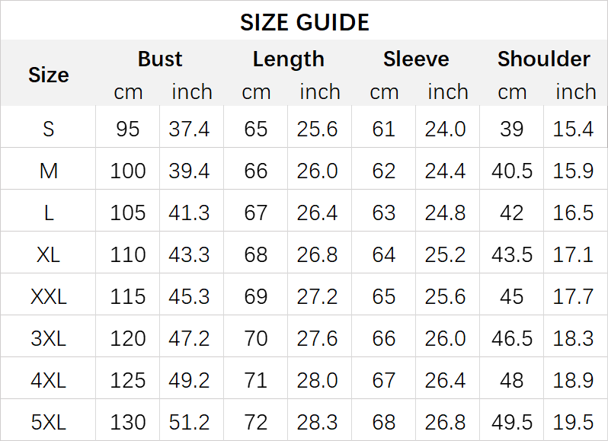Screen dimensions: 608x441
Task: Select the Bust column header
Action: pos(160,59)
